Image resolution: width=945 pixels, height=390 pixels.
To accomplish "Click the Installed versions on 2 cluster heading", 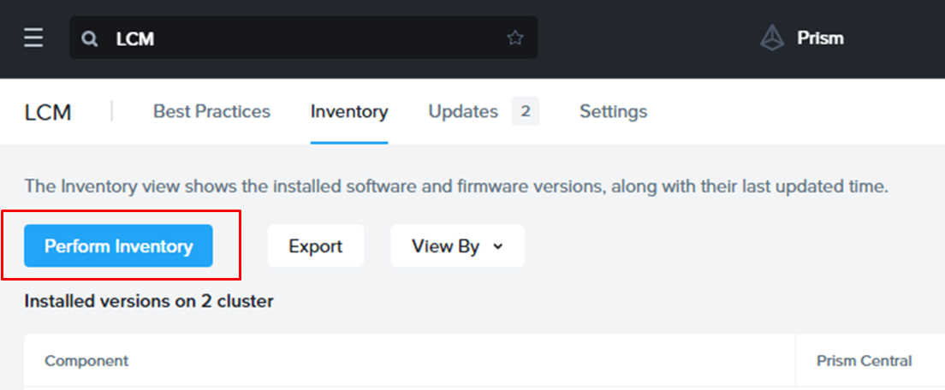I will pos(149,301).
